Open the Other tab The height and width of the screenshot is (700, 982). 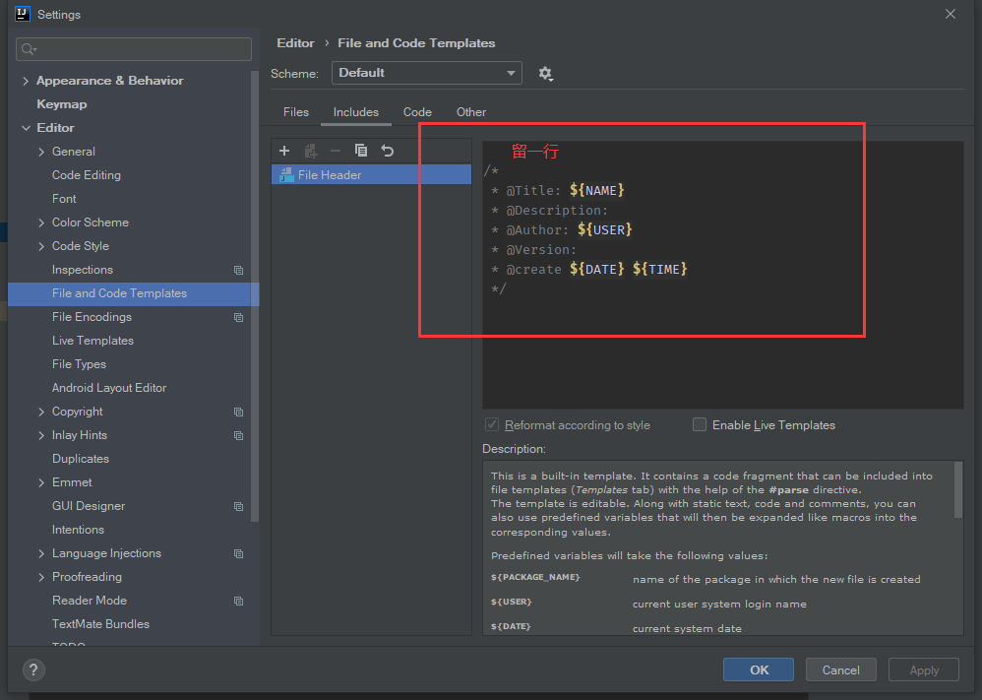click(x=471, y=112)
